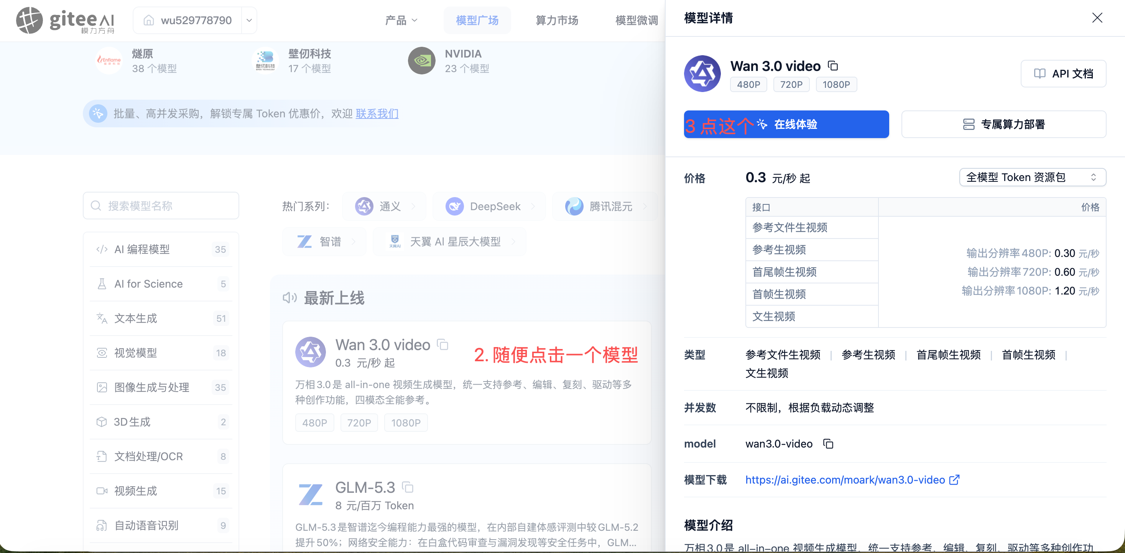The image size is (1125, 553).
Task: Copy Wan 3.0 video name in model card
Action: coord(443,345)
